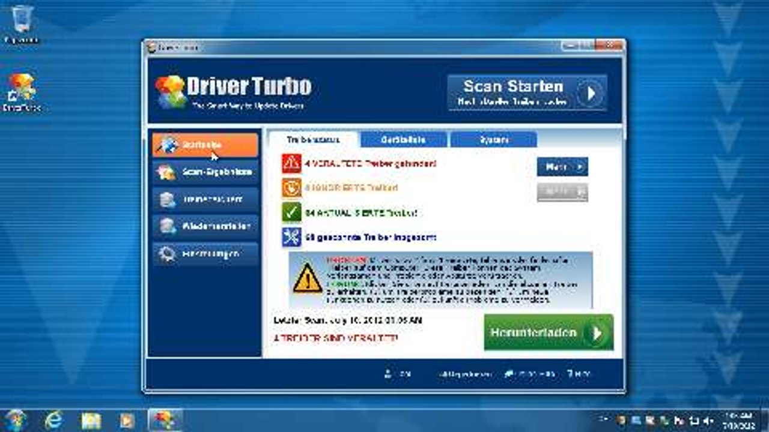Switch to the Treiberstatus tab
Image resolution: width=769 pixels, height=432 pixels.
[313, 139]
